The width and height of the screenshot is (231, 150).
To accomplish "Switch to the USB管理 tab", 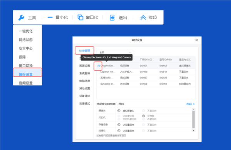I will (x=84, y=51).
